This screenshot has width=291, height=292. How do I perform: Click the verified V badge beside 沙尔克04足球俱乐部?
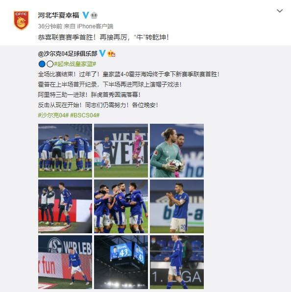[x=102, y=53]
